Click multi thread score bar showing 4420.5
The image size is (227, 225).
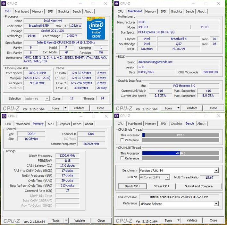181,153
